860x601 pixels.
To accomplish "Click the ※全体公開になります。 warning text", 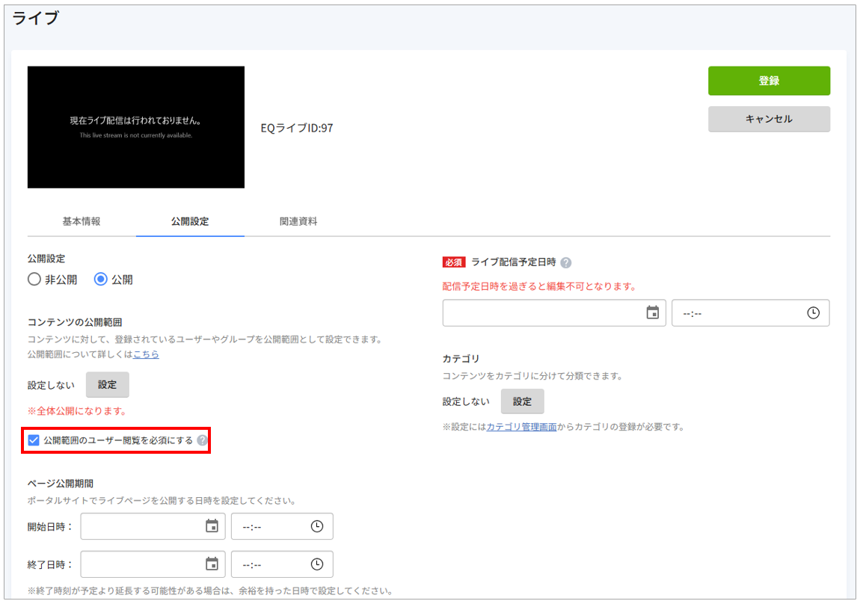I will pyautogui.click(x=77, y=410).
